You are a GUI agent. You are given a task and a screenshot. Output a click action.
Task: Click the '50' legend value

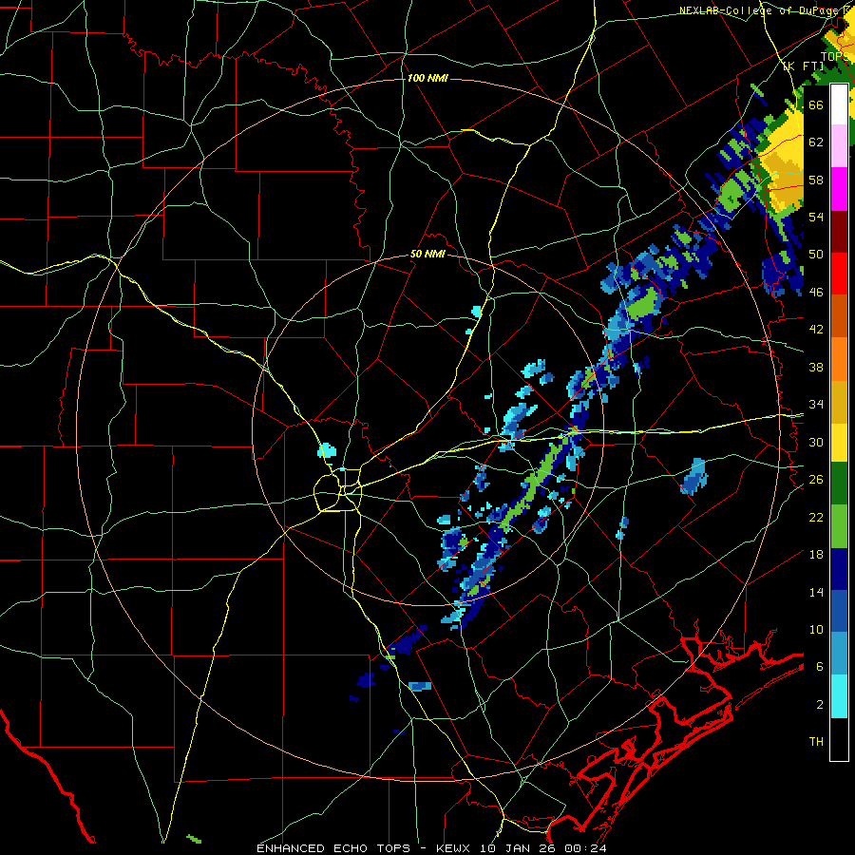click(x=816, y=255)
